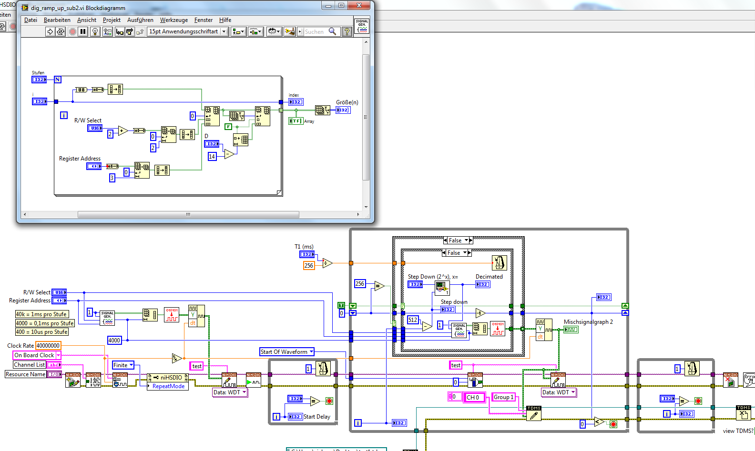Image resolution: width=755 pixels, height=451 pixels.
Task: Select the niHSDIO Close session node
Action: click(x=730, y=380)
